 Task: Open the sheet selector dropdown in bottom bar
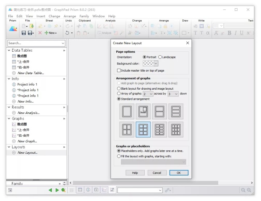[160, 190]
